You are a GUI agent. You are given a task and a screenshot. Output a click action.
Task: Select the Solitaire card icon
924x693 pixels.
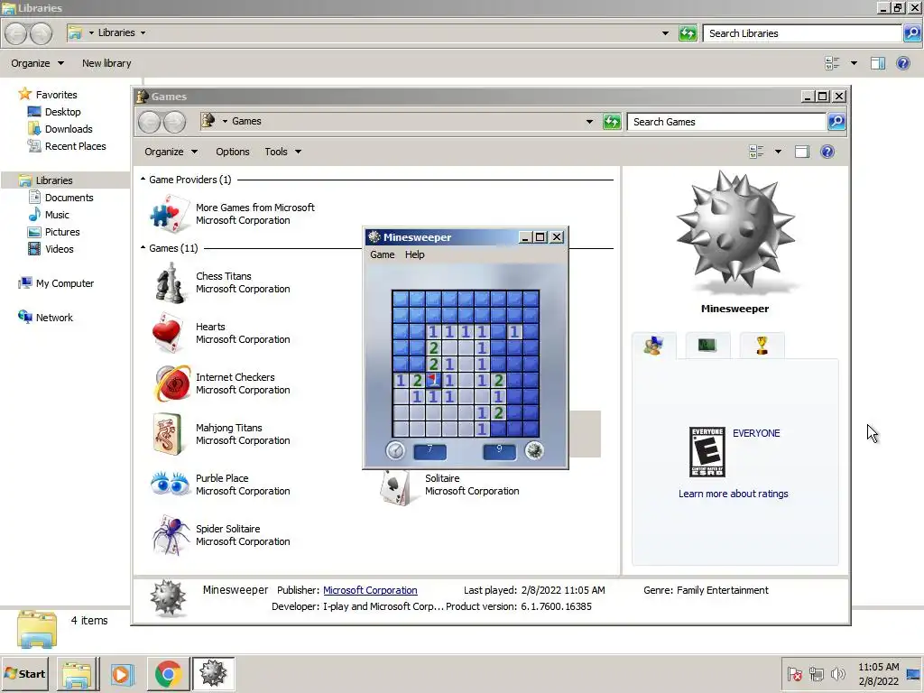395,486
